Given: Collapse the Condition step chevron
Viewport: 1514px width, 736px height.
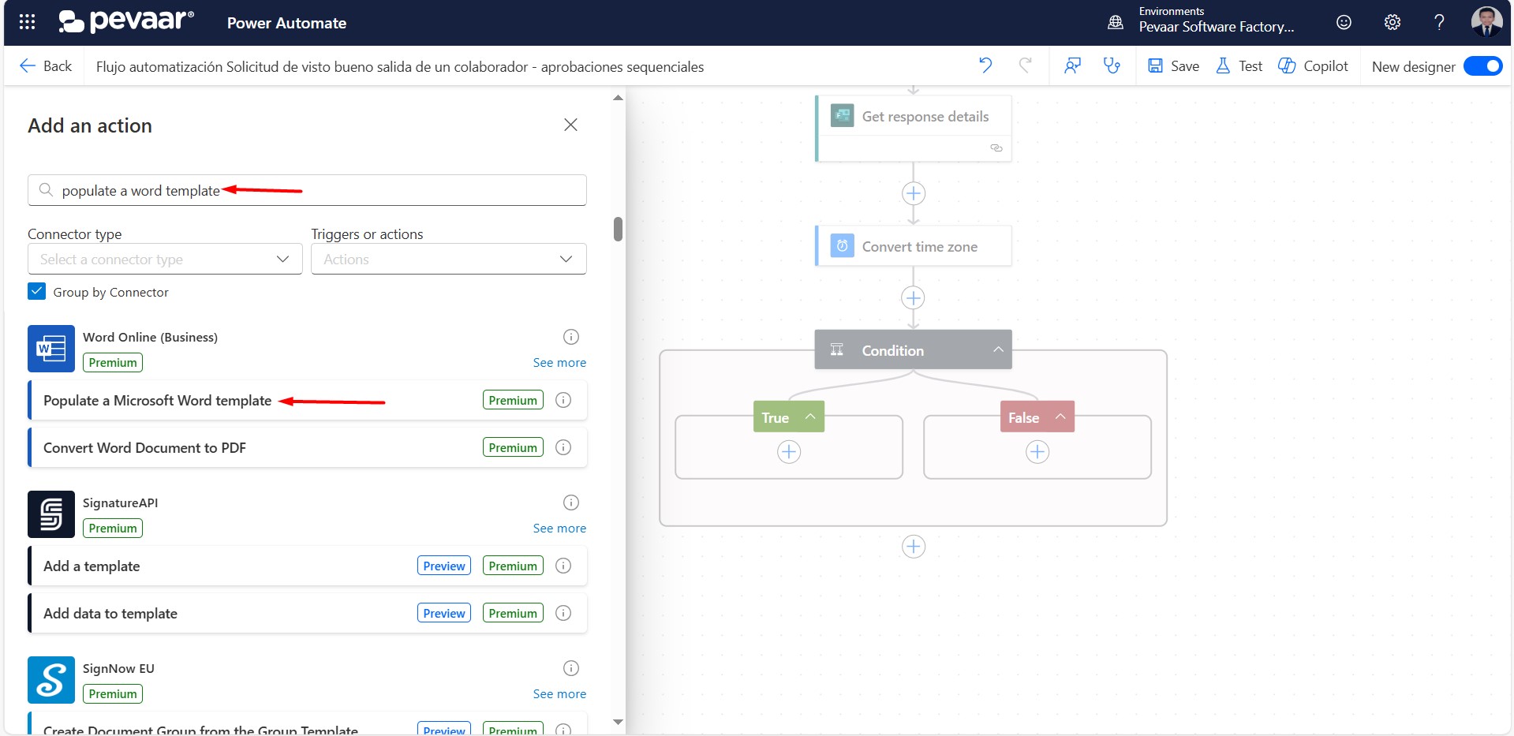Looking at the screenshot, I should (x=998, y=349).
